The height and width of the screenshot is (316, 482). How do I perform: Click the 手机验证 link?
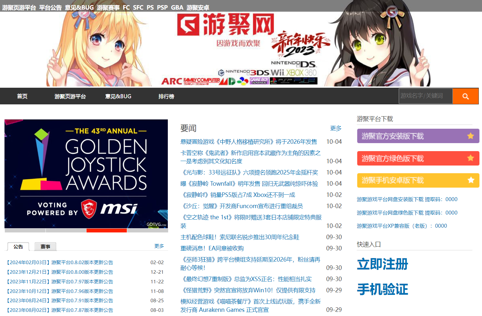click(x=382, y=289)
